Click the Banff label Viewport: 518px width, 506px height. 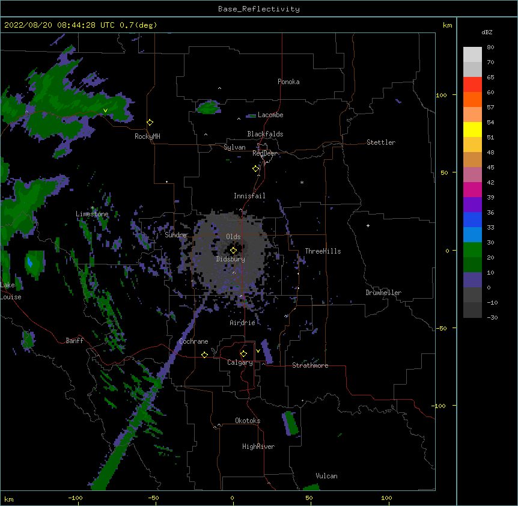pyautogui.click(x=75, y=341)
